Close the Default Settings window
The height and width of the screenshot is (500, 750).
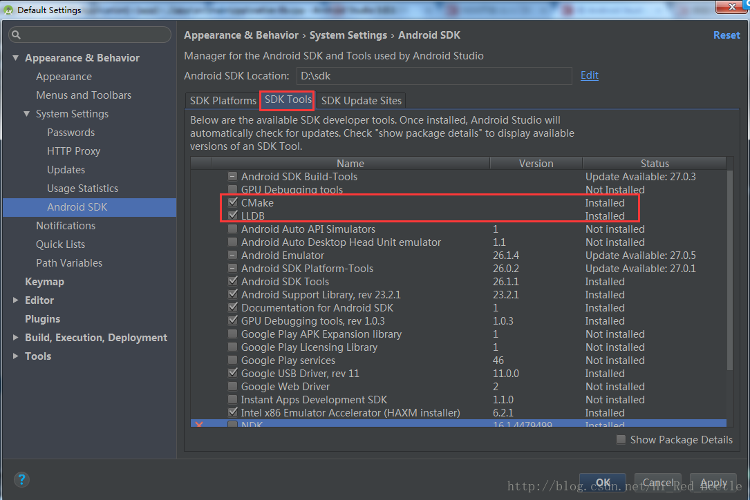click(x=732, y=6)
